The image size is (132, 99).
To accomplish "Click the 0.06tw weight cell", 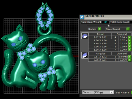I will tap(123, 60).
